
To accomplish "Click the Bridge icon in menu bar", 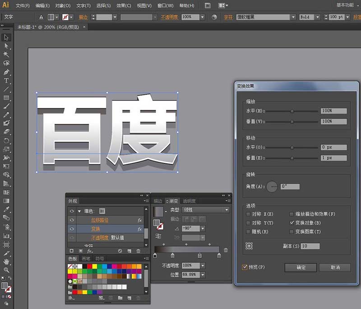I will (x=208, y=5).
